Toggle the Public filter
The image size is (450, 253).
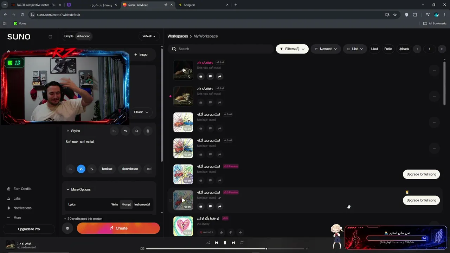tap(388, 49)
